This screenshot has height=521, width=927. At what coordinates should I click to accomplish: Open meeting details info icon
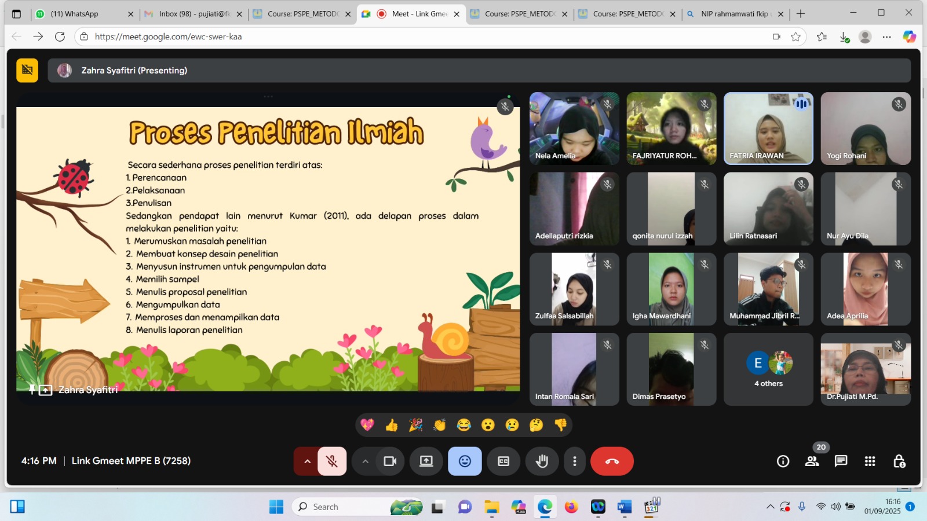(x=783, y=461)
